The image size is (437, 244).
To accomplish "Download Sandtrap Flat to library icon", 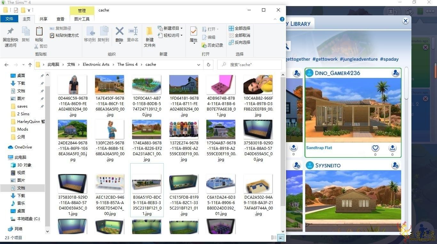I will coord(393,148).
